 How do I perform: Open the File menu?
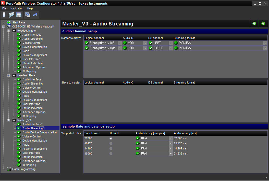pos(4,8)
